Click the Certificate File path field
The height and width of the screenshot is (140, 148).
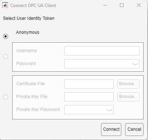click(x=89, y=84)
